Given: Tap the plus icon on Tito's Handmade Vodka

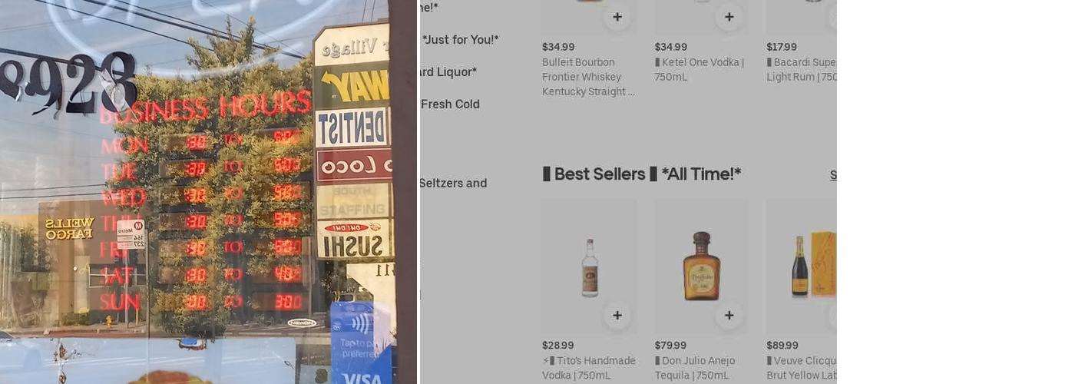Looking at the screenshot, I should [617, 316].
